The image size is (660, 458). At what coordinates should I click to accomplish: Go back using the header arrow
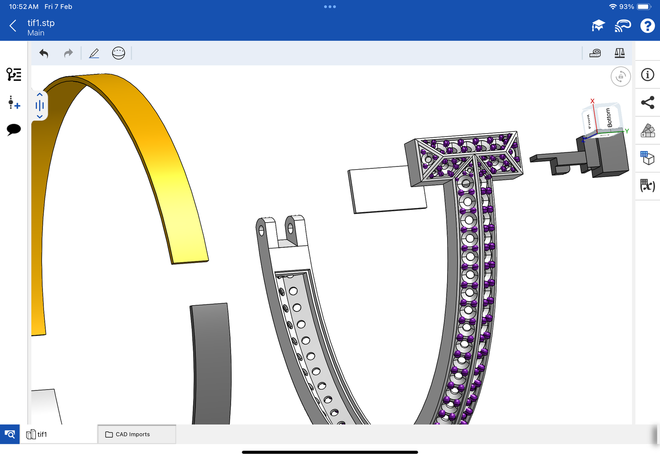pos(13,26)
